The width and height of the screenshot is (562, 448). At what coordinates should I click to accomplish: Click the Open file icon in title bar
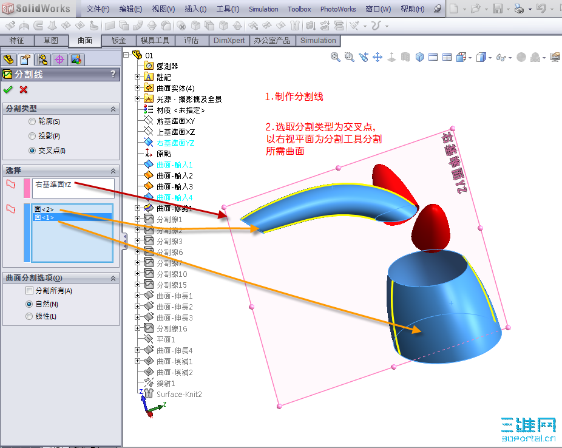[x=476, y=8]
